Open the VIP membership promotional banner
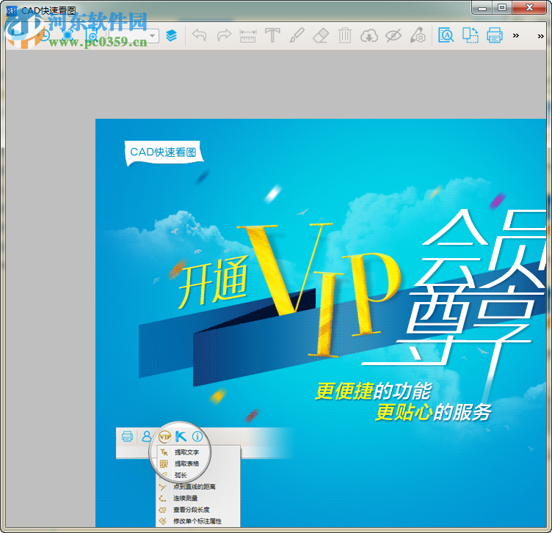 pyautogui.click(x=321, y=323)
